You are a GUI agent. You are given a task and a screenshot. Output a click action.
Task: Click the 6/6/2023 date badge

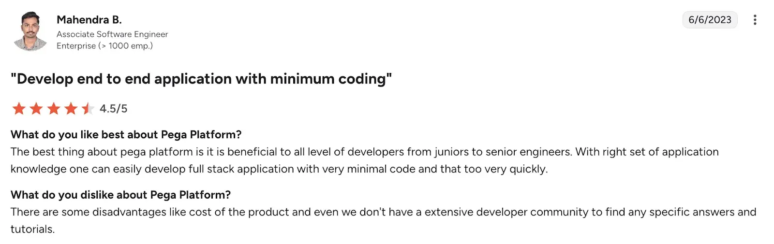tap(710, 20)
